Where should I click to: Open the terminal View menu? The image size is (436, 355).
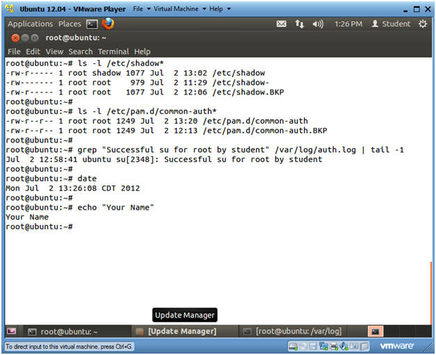point(54,51)
